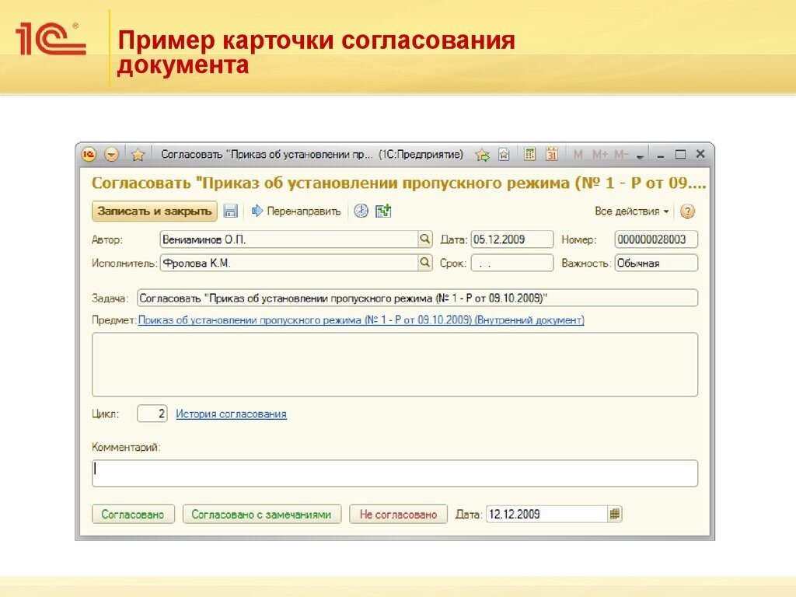The width and height of the screenshot is (796, 597).
Task: Open the calculator icon in the title bar
Action: click(529, 154)
